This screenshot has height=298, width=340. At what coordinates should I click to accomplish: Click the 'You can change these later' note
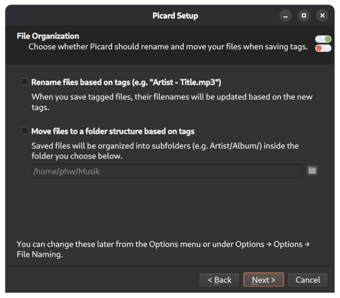pos(163,249)
